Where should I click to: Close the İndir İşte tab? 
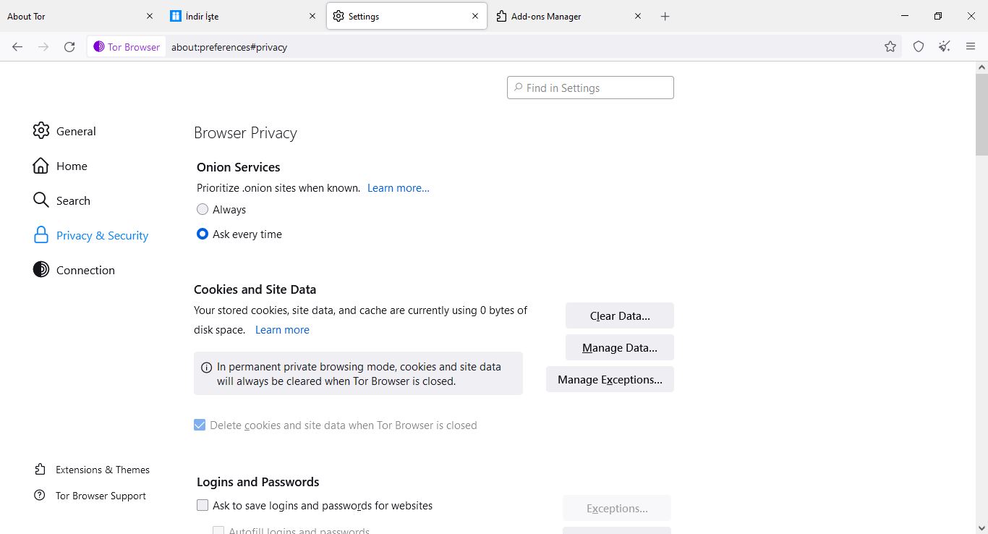point(312,16)
